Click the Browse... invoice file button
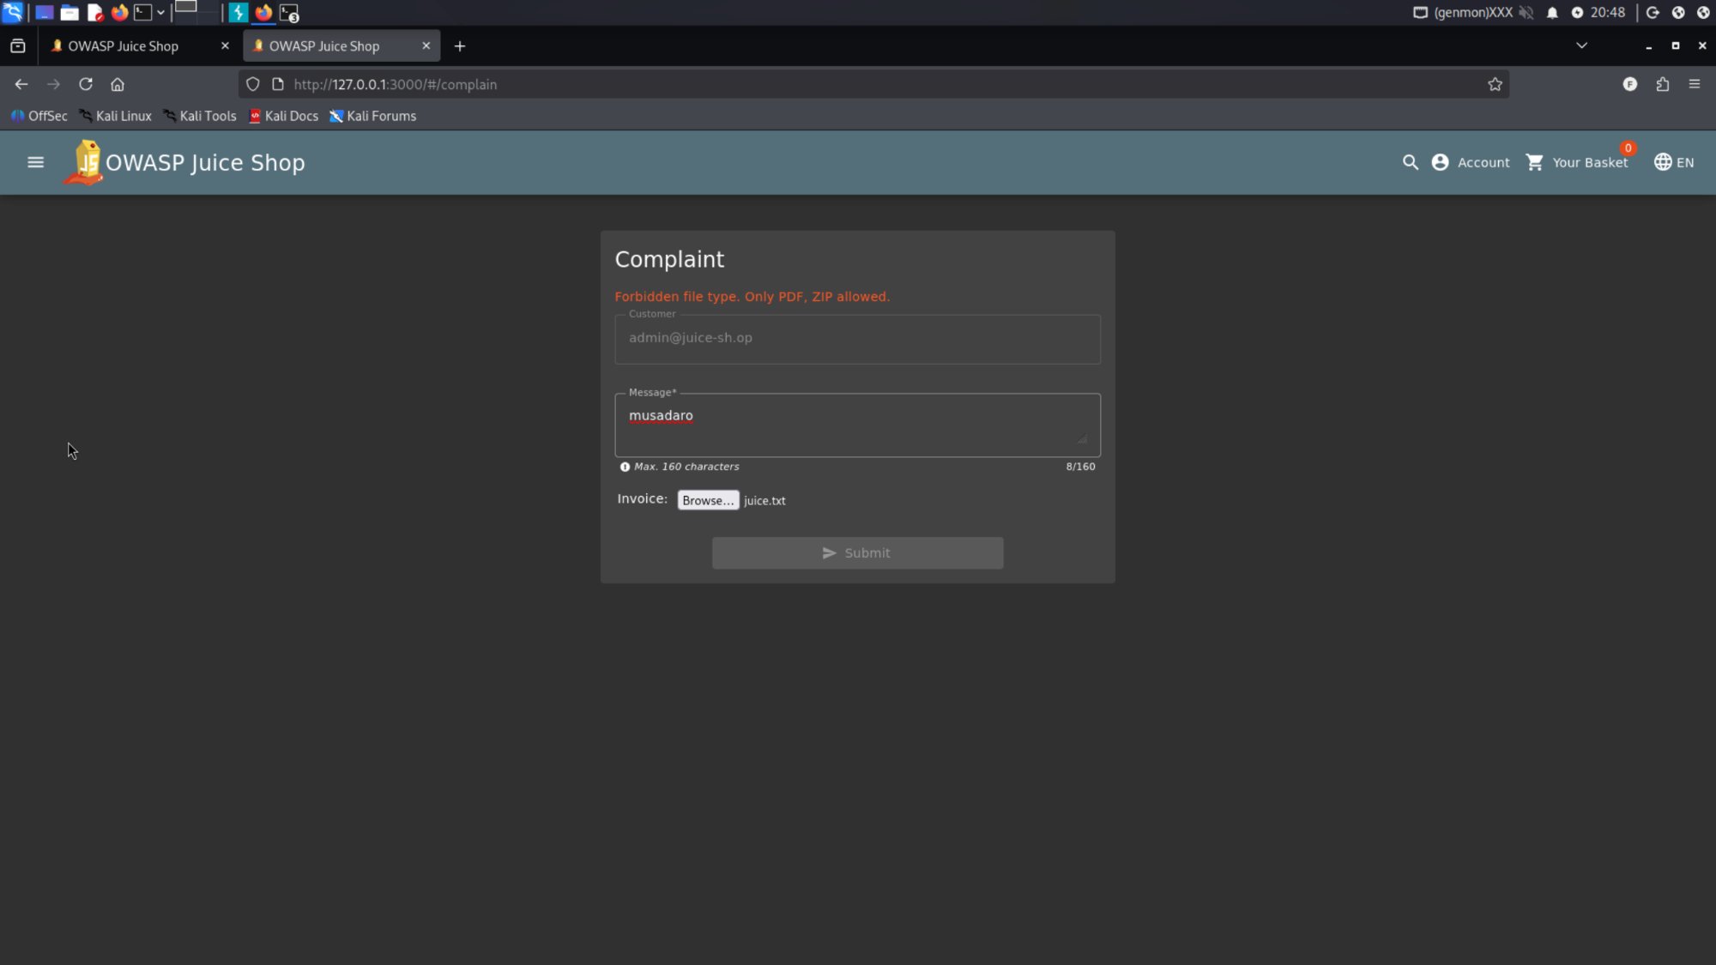This screenshot has height=965, width=1716. click(x=707, y=500)
